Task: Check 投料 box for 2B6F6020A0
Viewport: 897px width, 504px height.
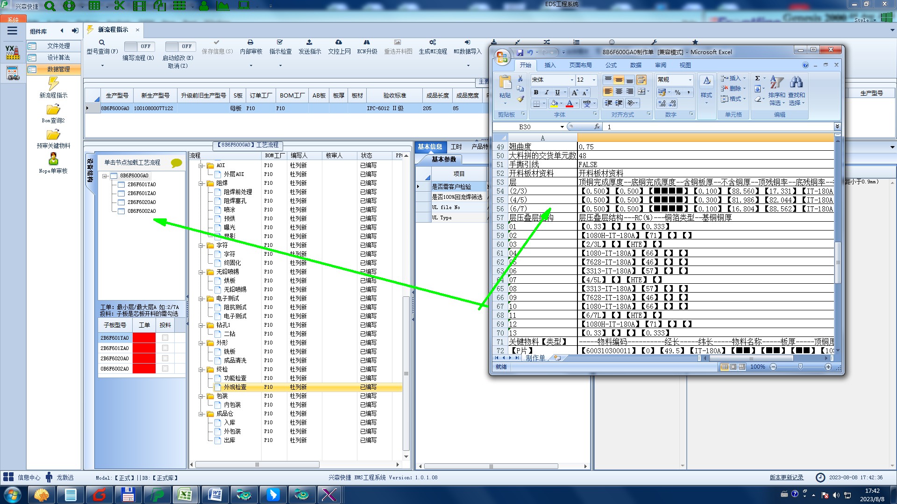Action: [x=165, y=358]
